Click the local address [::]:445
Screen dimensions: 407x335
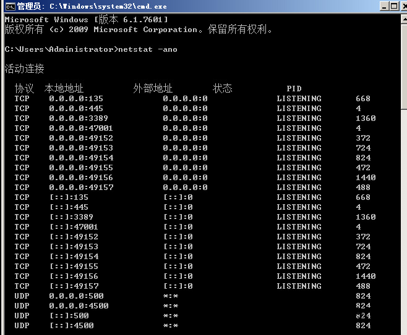pos(69,207)
